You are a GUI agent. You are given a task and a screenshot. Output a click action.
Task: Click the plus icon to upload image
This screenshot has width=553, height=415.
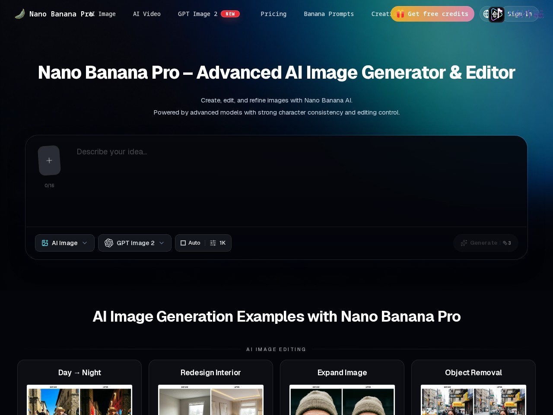(x=49, y=160)
